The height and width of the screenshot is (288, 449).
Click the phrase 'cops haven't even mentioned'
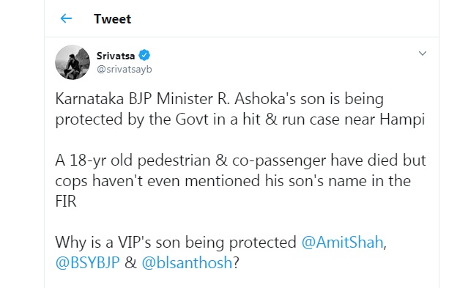pos(157,181)
